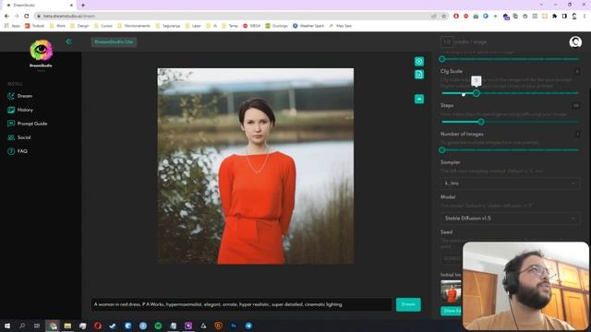Open the Monitoramento bookmarks folder
The height and width of the screenshot is (332, 591).
tap(134, 26)
